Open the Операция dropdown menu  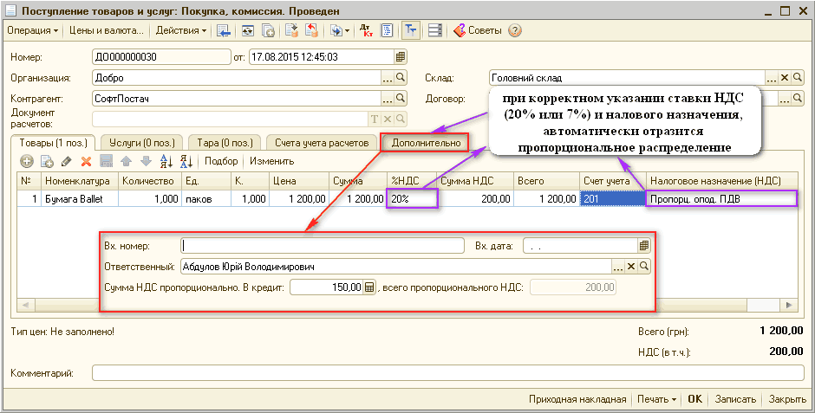click(33, 30)
